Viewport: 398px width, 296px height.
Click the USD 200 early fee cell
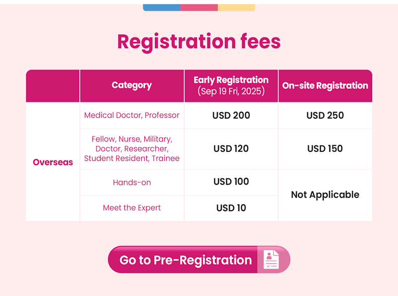pos(231,115)
